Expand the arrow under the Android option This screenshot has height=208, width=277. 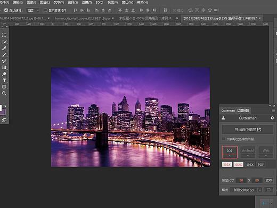point(248,156)
